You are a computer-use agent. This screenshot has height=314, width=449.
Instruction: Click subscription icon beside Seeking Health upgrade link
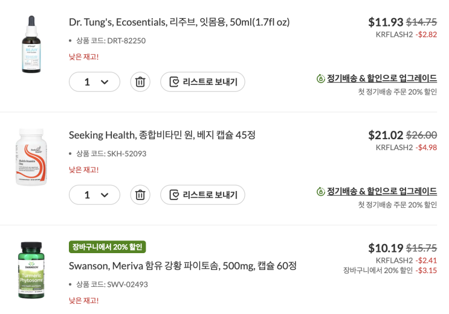[321, 192]
